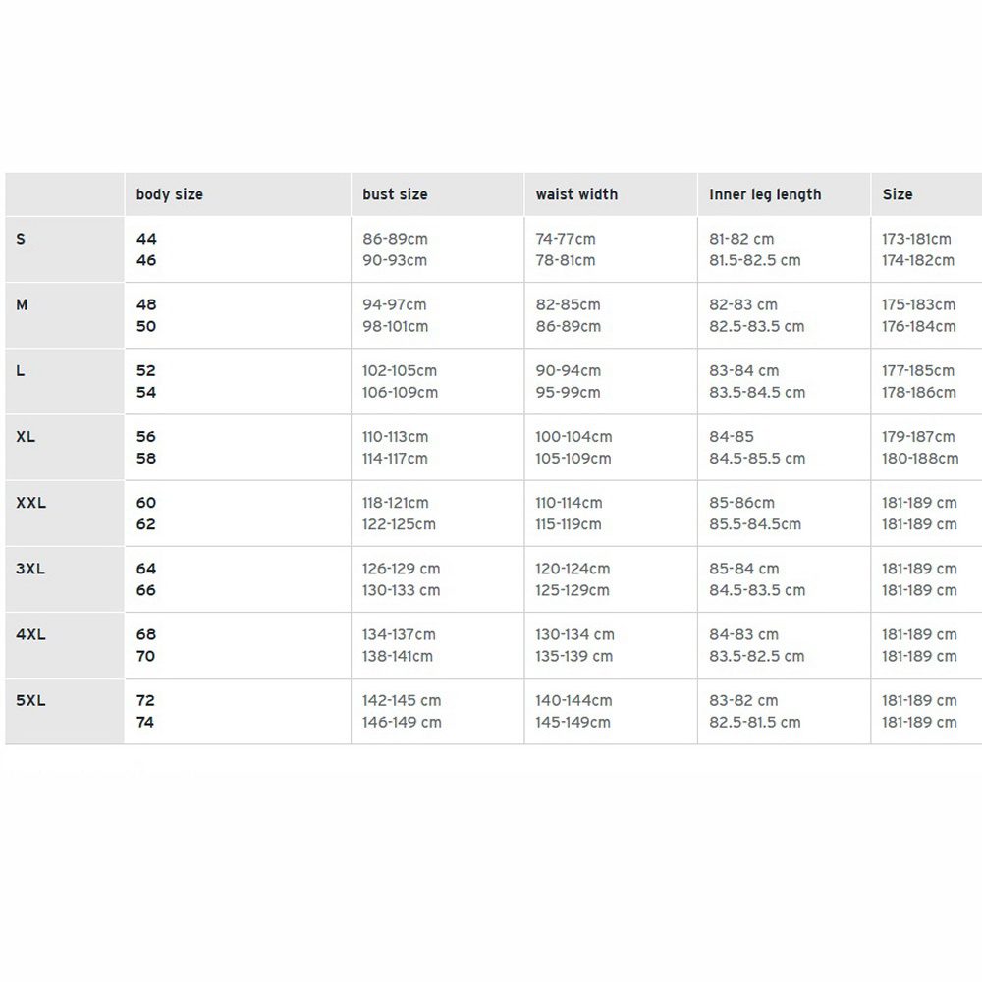Click the waist width 90-94cm value
Viewport: 982px width, 982px height.
[x=568, y=370]
